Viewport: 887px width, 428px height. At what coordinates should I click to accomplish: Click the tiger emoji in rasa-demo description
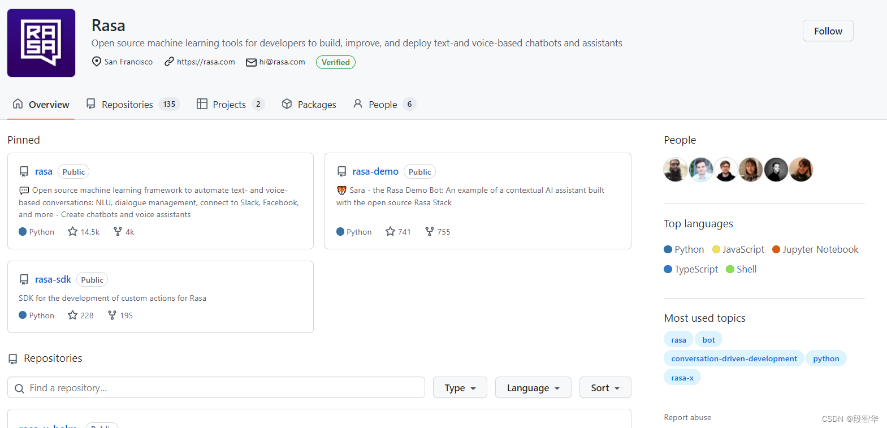(341, 191)
